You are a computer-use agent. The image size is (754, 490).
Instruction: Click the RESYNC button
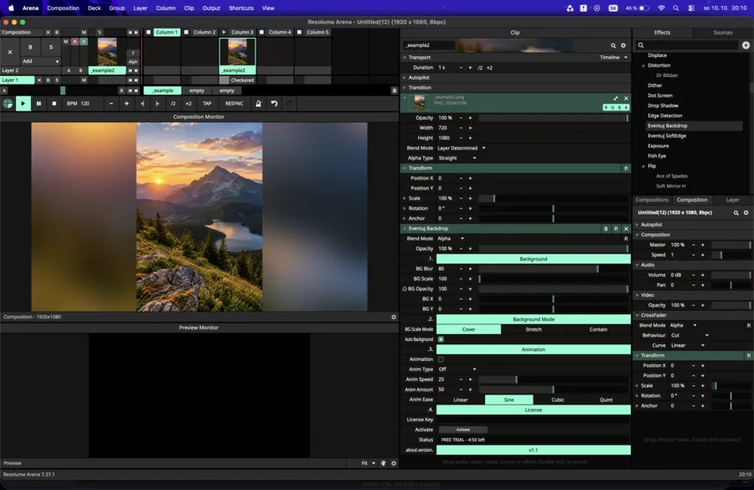pyautogui.click(x=235, y=103)
